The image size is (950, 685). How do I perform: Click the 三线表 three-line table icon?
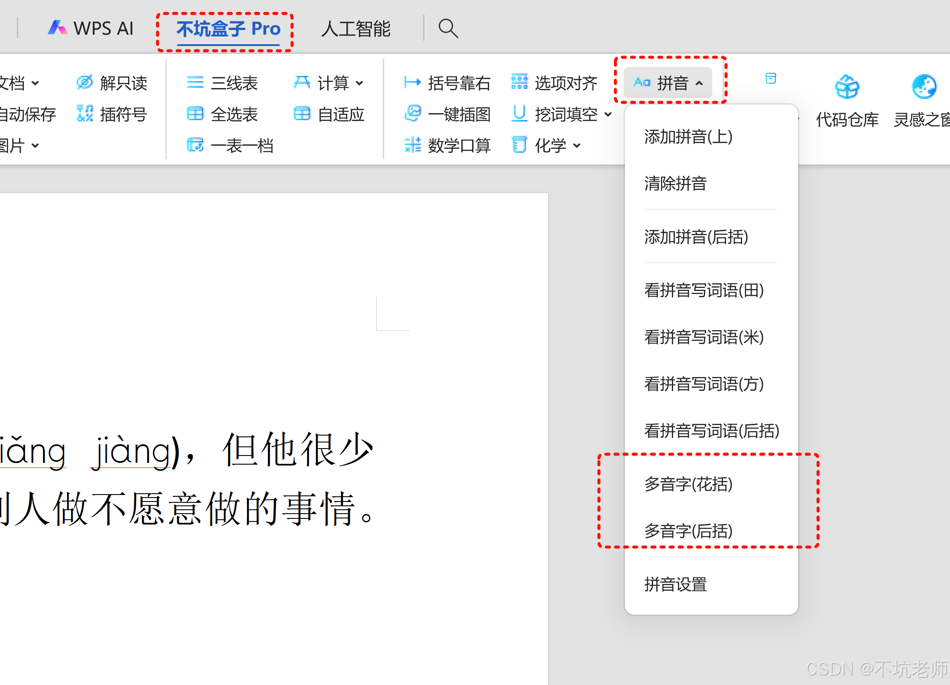tap(195, 82)
